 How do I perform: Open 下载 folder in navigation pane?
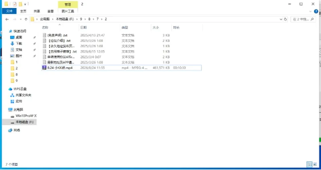(x=19, y=43)
